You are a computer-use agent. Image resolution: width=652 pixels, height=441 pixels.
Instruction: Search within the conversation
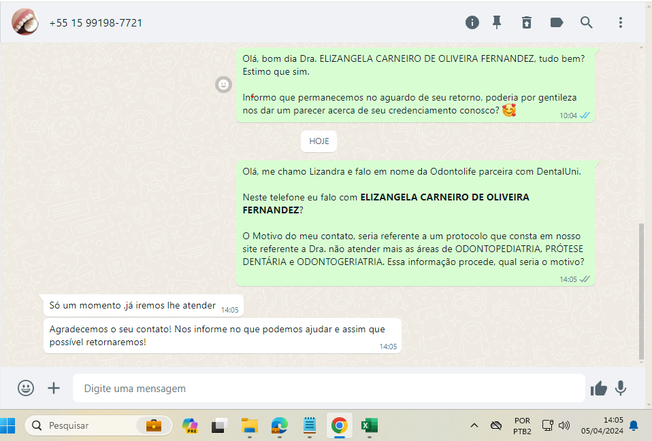click(586, 22)
